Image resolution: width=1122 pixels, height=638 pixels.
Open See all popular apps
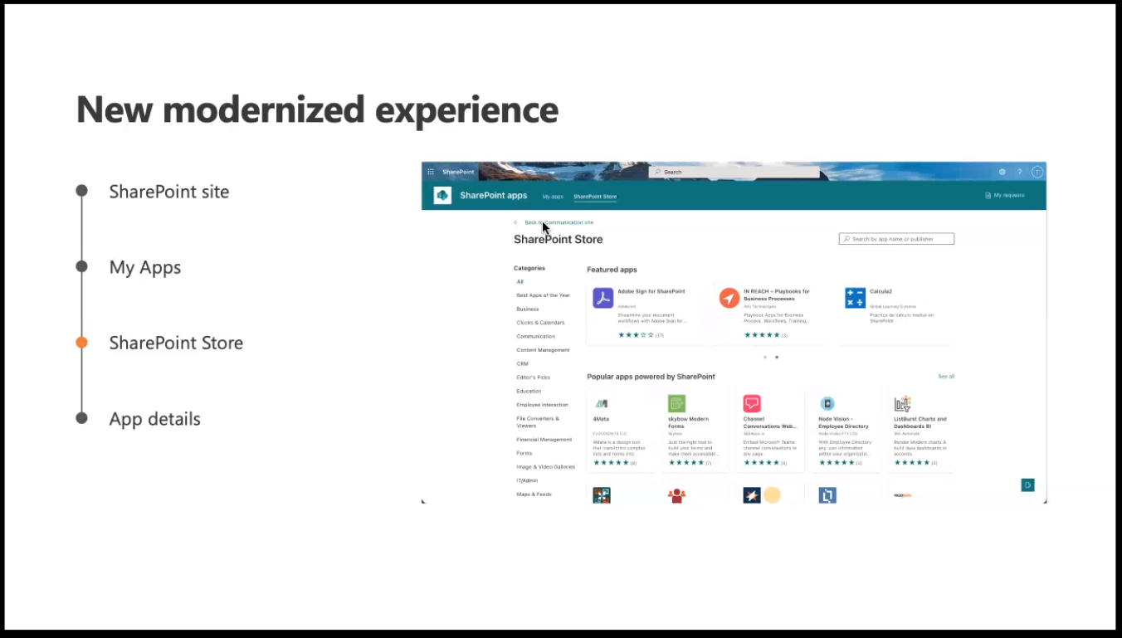point(946,376)
